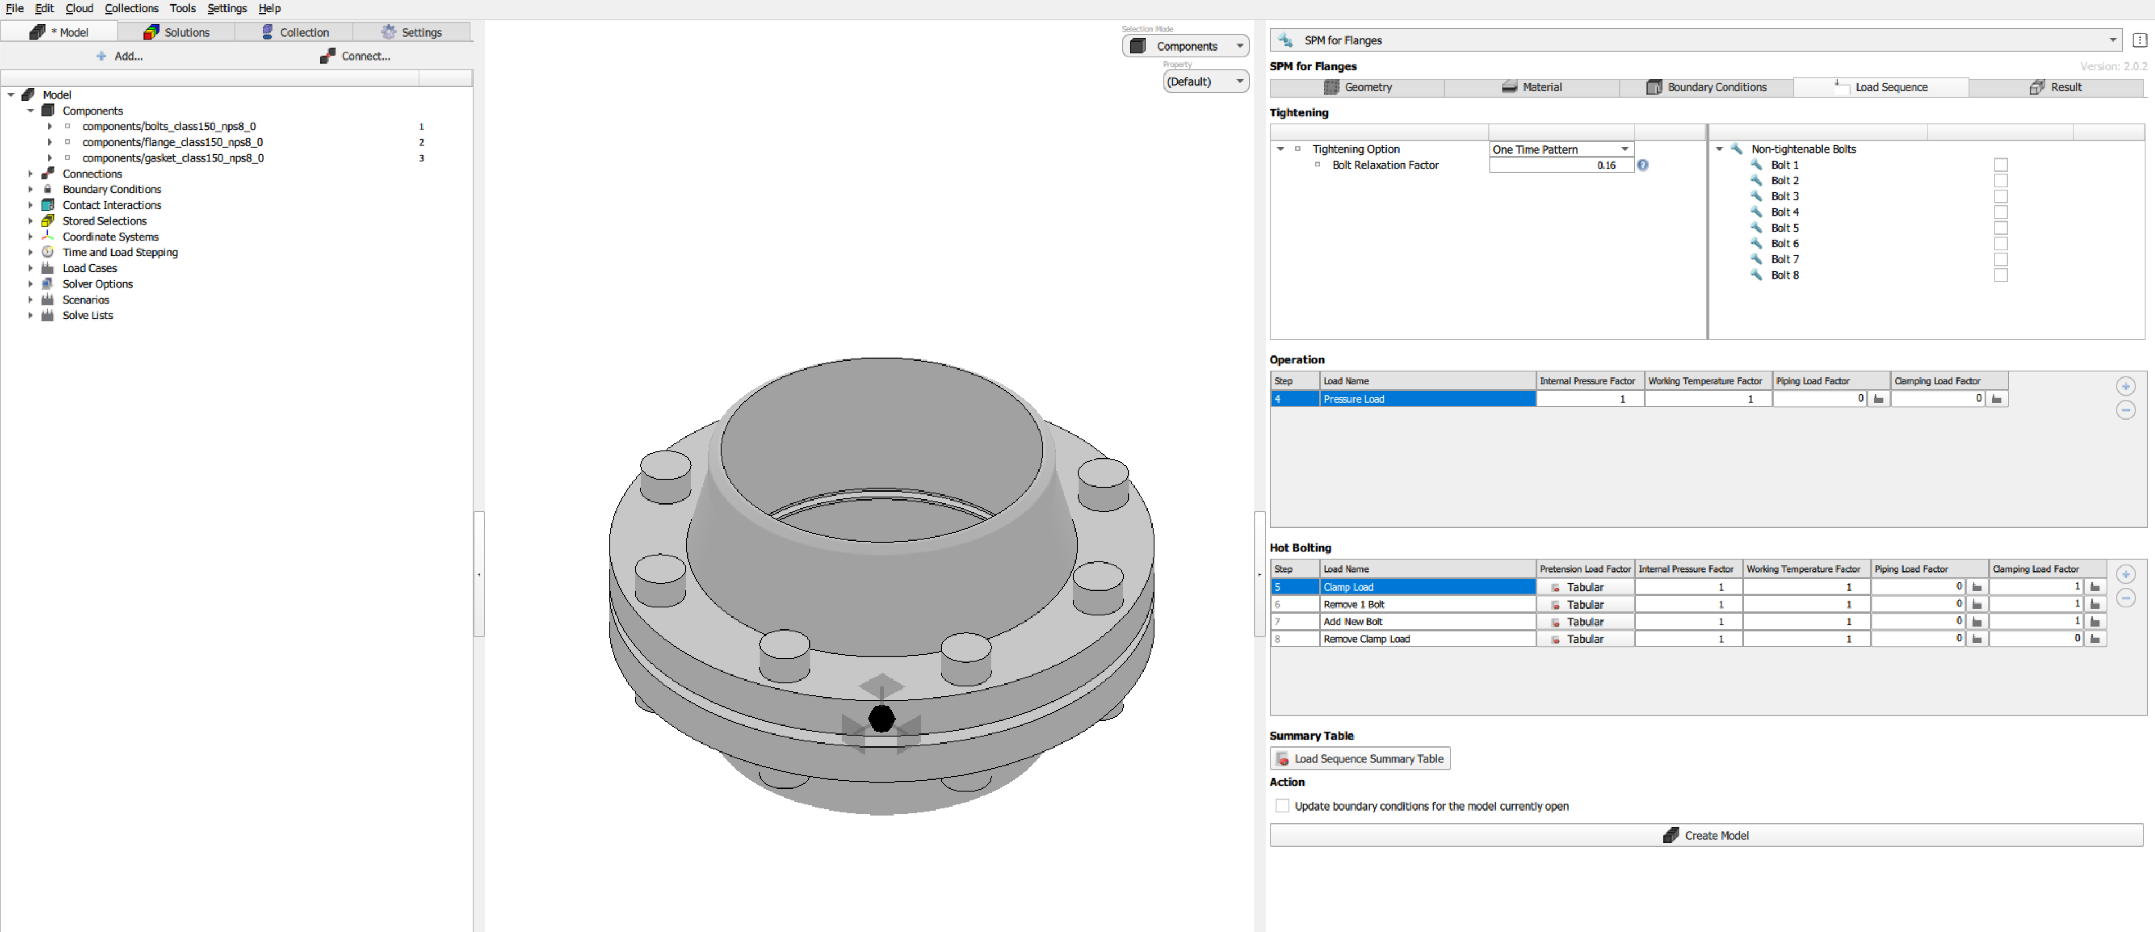Check the Bolt 5 non-tightenable checkbox
This screenshot has height=932, width=2155.
[2000, 228]
